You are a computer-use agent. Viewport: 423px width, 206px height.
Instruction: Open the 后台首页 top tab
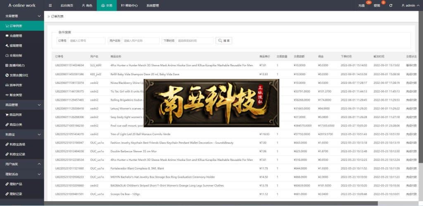67,5
